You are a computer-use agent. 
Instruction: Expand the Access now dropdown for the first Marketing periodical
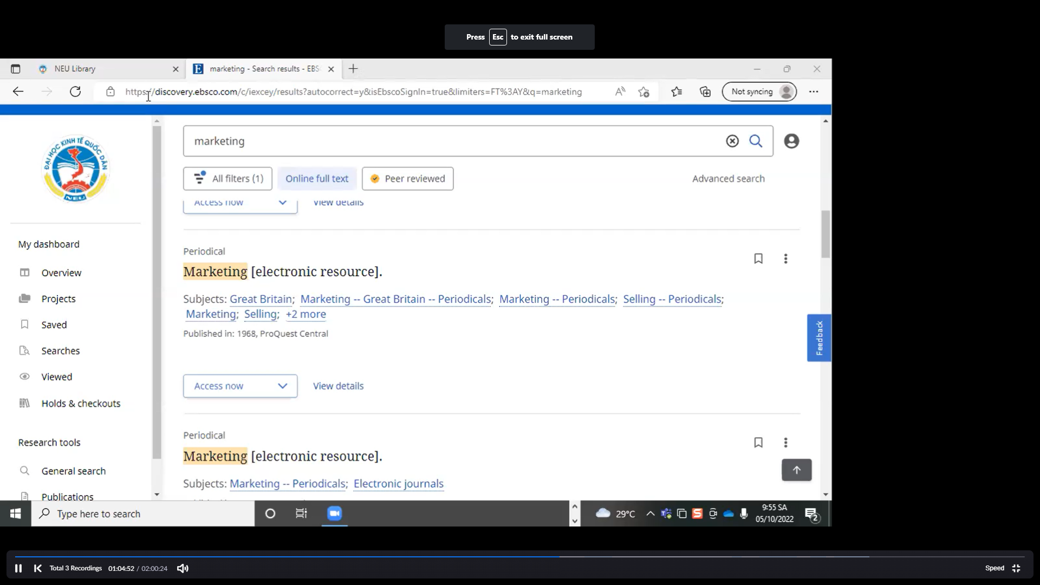[x=240, y=386]
